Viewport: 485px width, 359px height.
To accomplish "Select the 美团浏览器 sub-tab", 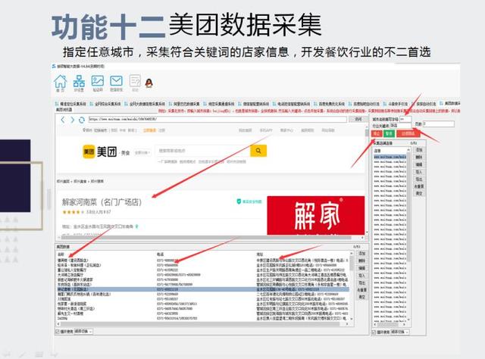I will tap(64, 110).
